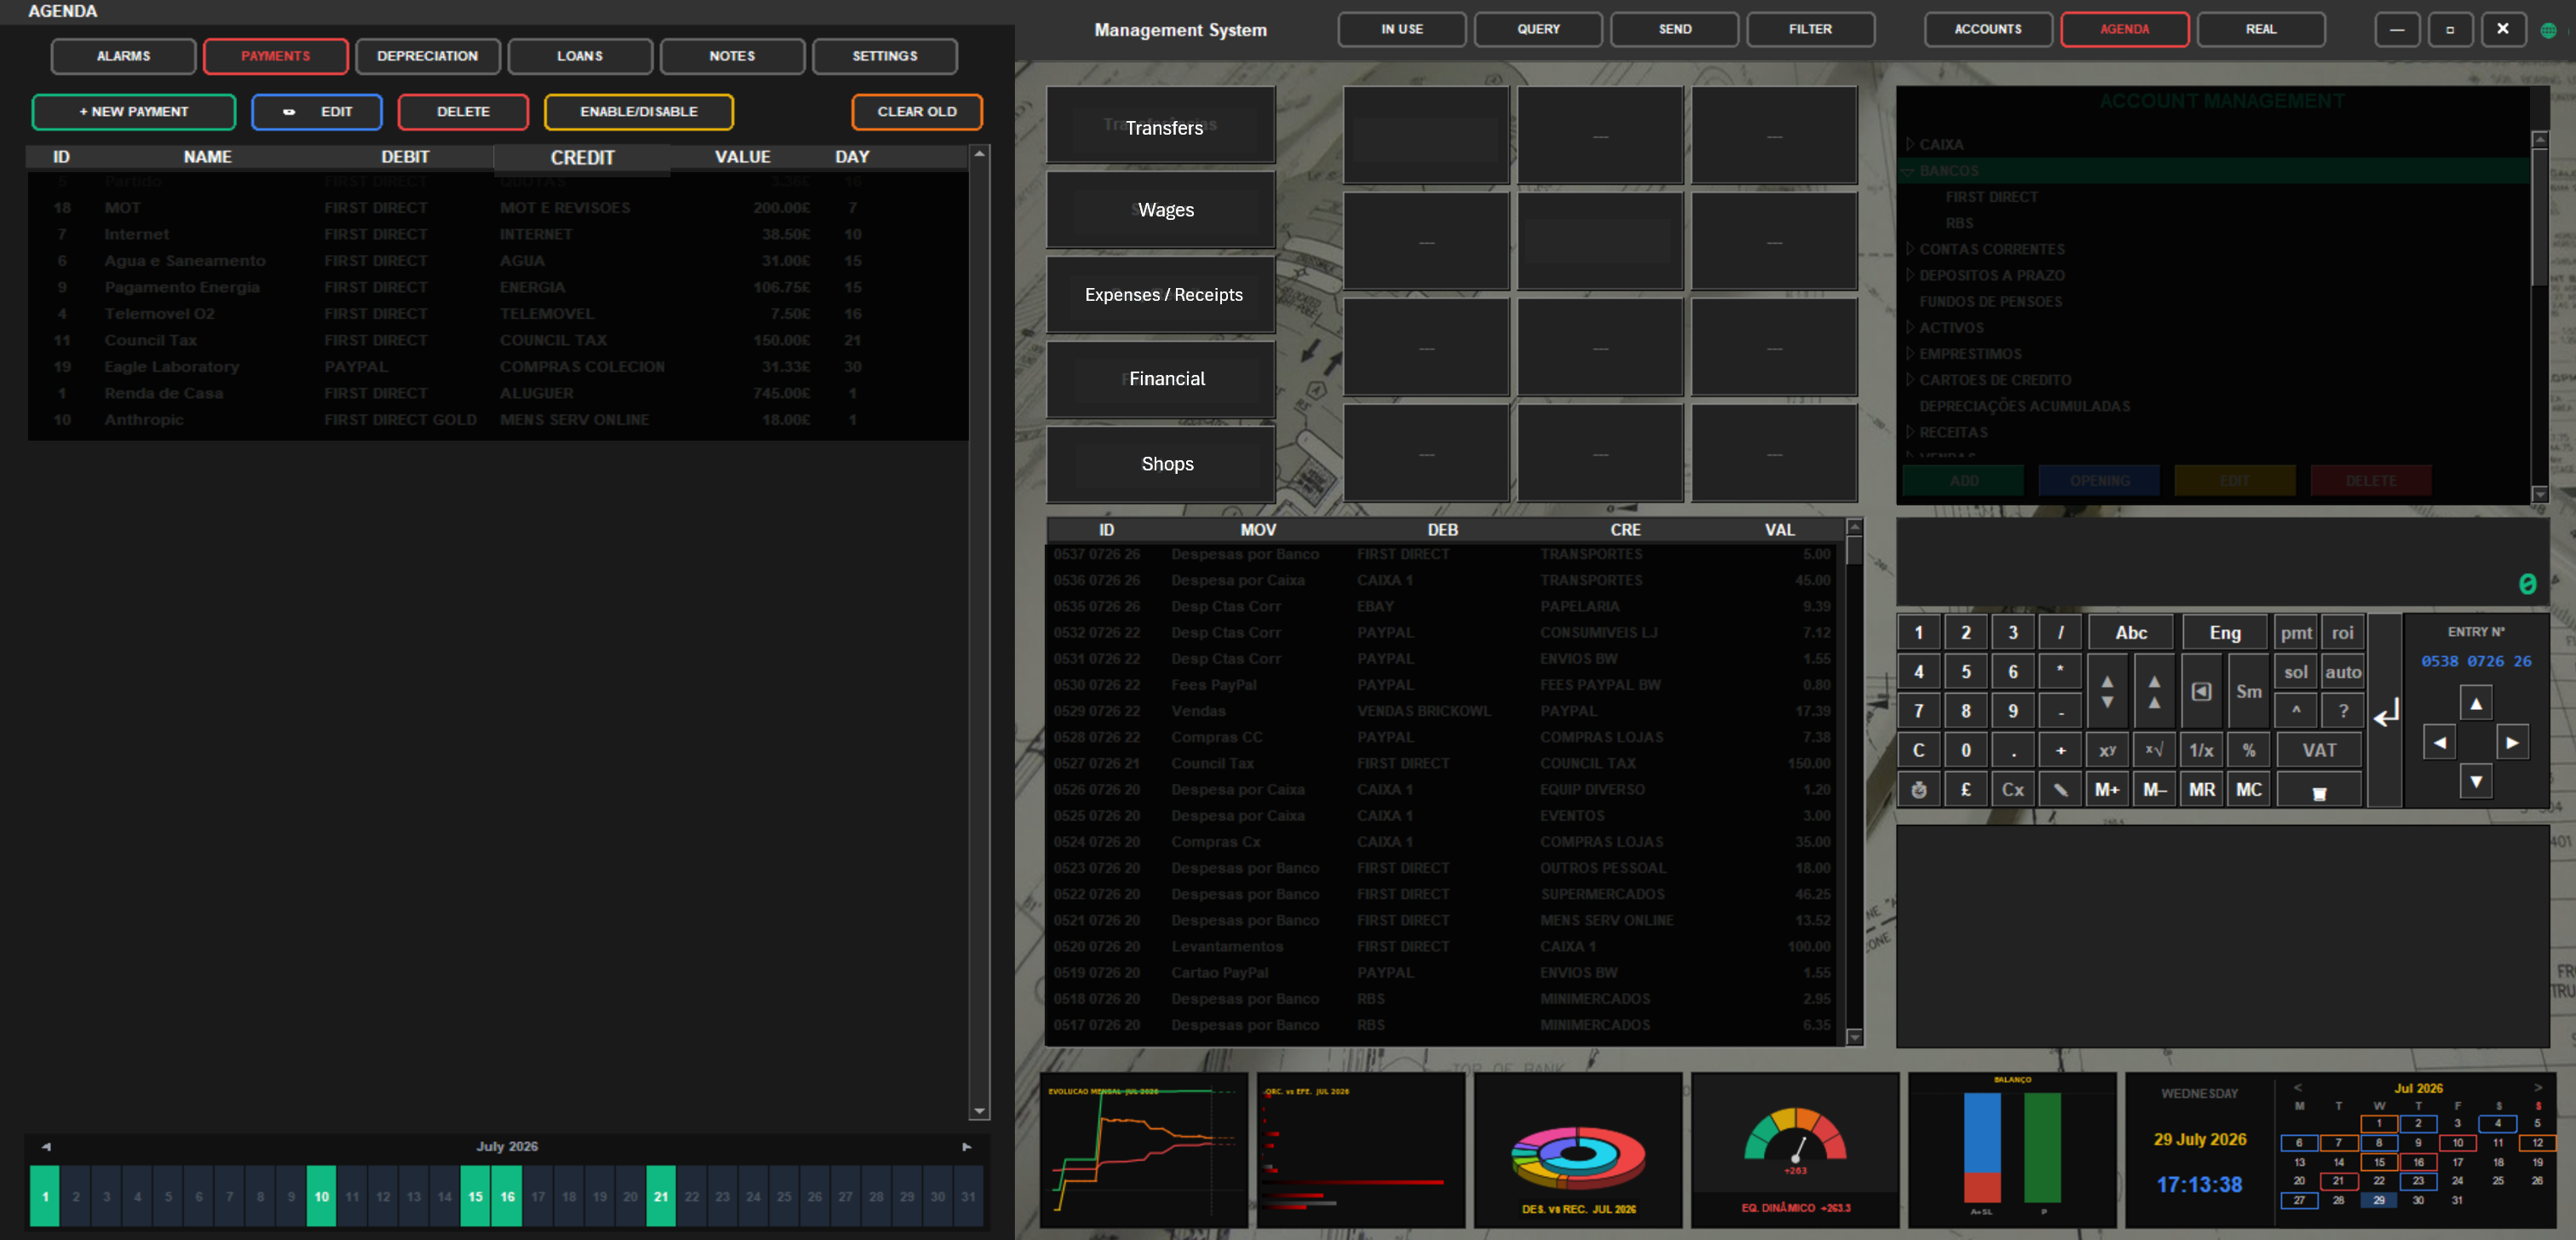Click the Expenses / Receipts button
Image resolution: width=2576 pixels, height=1240 pixels.
tap(1162, 294)
